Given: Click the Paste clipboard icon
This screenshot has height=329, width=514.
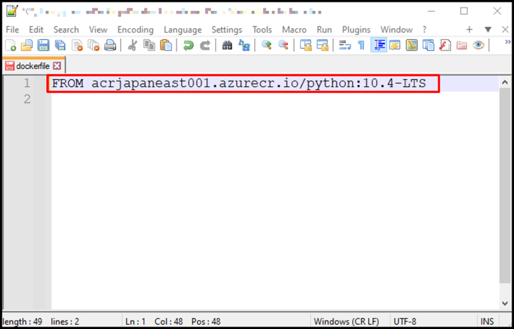Looking at the screenshot, I should [166, 45].
